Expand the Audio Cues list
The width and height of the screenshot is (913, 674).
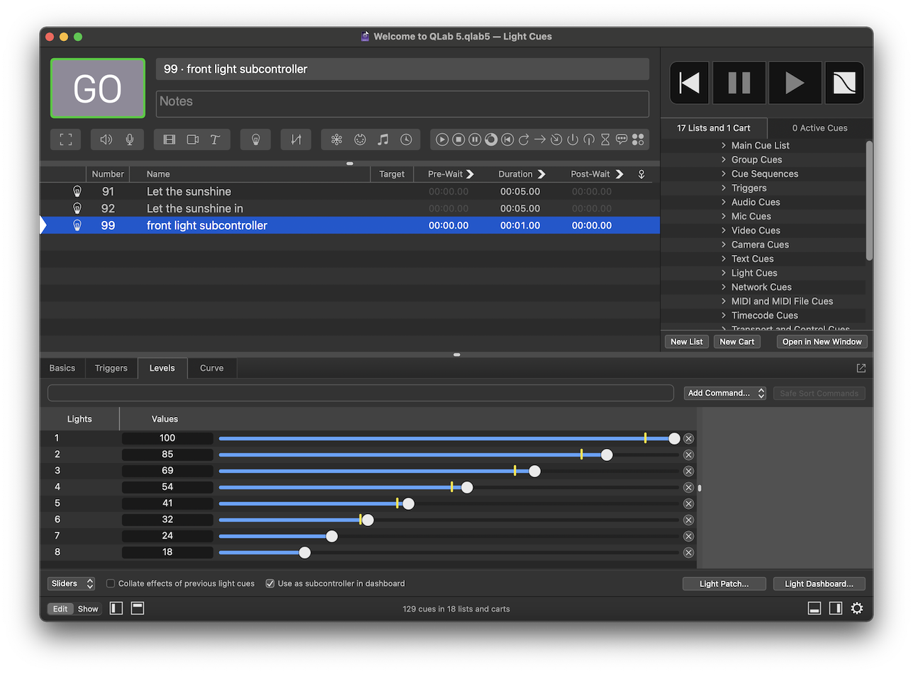724,202
